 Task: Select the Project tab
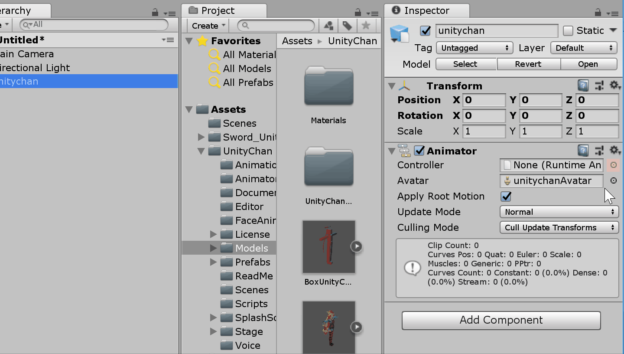218,10
